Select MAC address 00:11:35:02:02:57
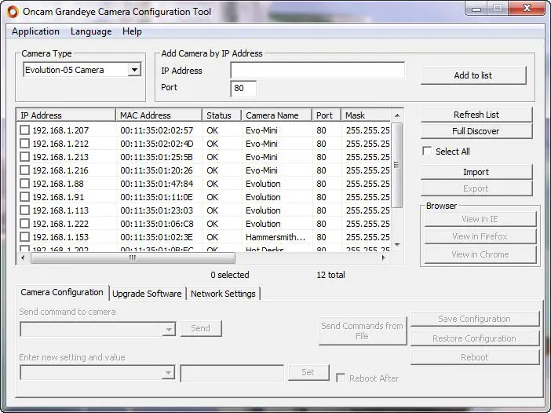 click(x=157, y=130)
